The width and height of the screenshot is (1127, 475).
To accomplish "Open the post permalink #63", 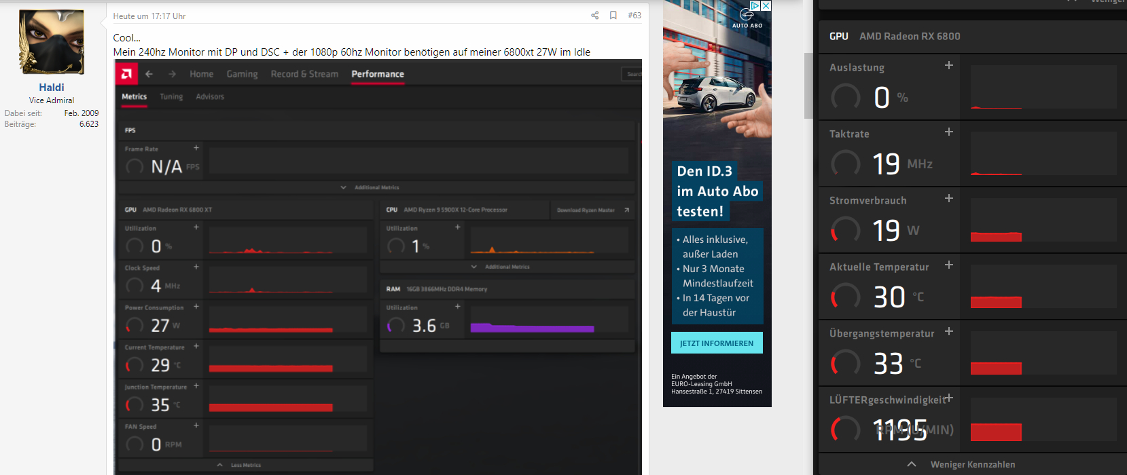I will [634, 15].
